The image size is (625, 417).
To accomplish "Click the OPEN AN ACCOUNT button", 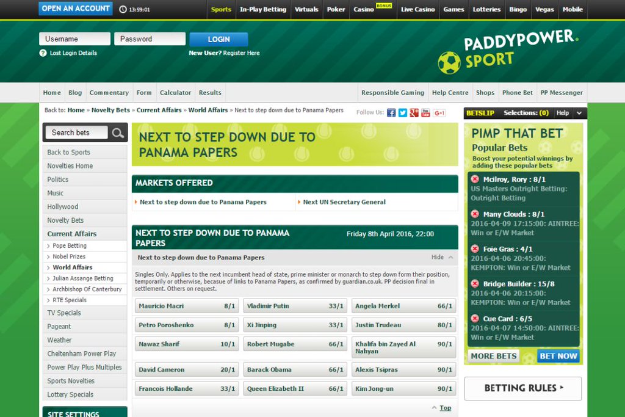I will coord(75,9).
